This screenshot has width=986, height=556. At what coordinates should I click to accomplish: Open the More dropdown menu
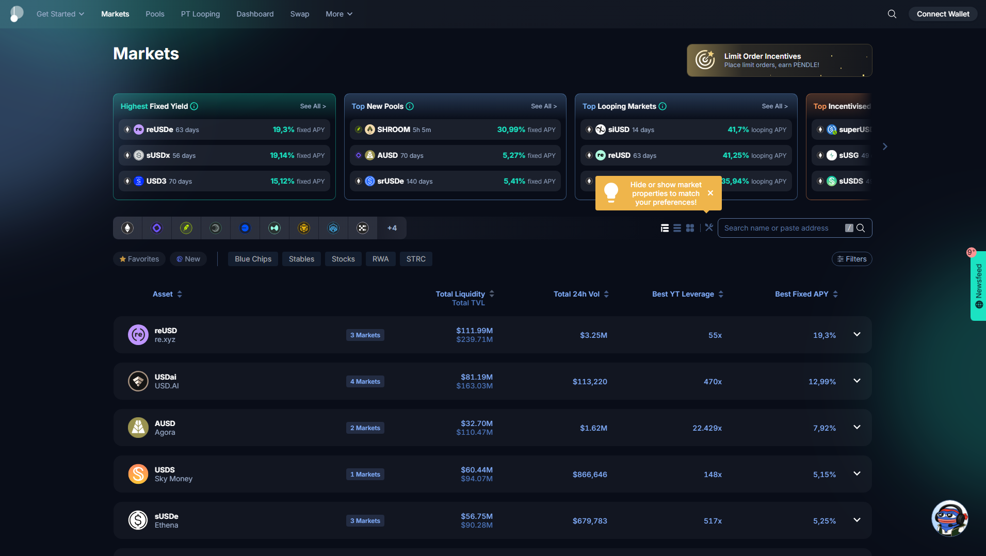(339, 14)
